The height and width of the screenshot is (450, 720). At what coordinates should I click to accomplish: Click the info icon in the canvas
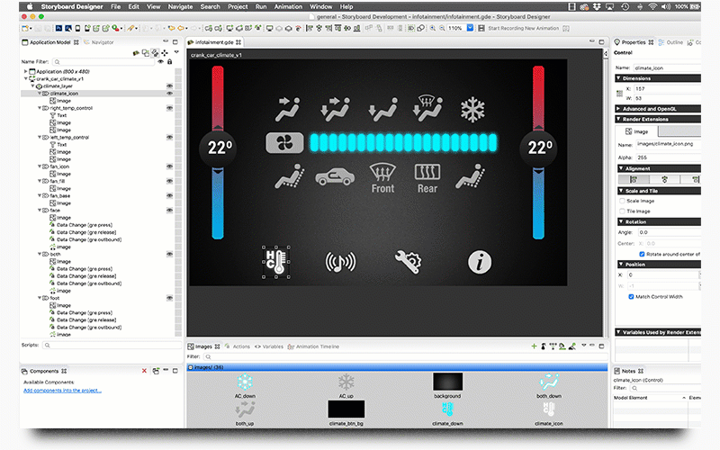click(480, 262)
